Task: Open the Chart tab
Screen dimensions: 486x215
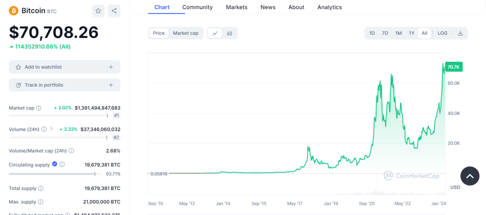Action: (x=162, y=7)
